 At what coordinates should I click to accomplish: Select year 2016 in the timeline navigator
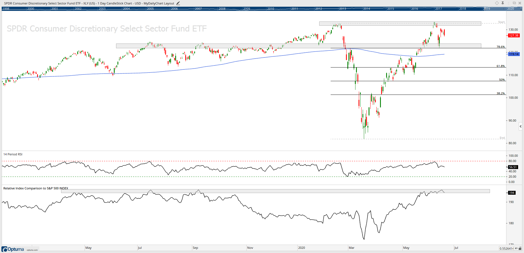tap(415, 9)
